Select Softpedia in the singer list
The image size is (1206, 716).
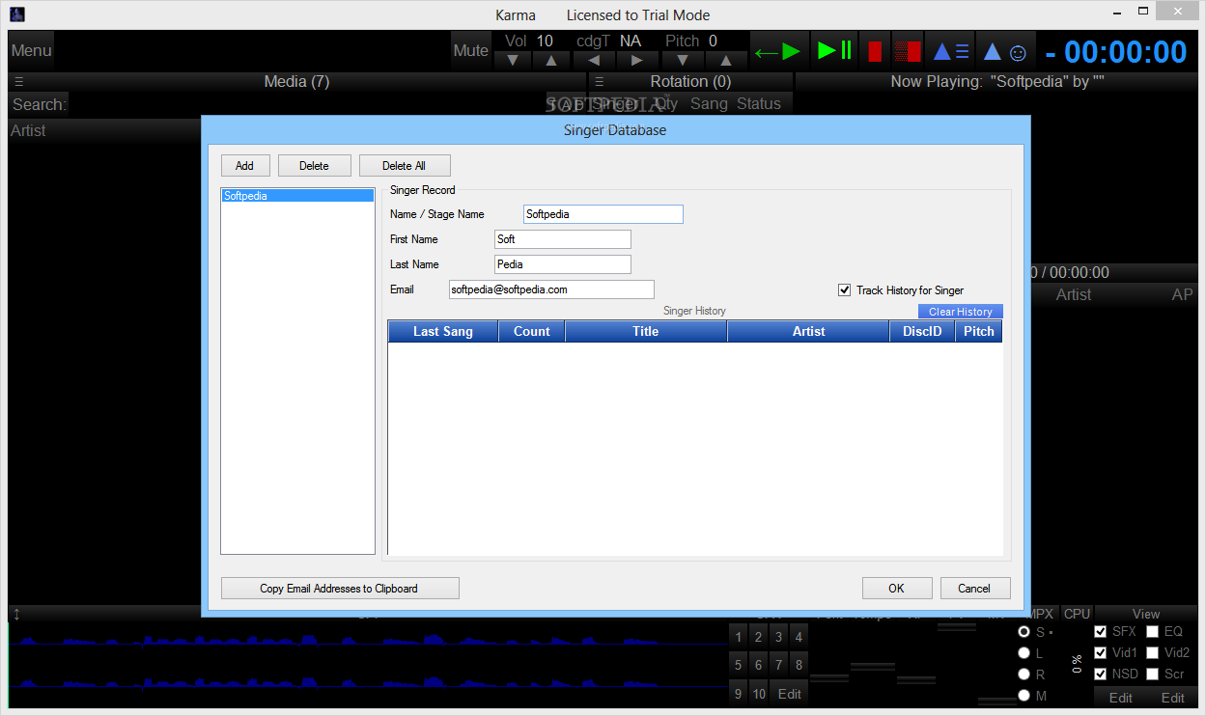coord(297,196)
